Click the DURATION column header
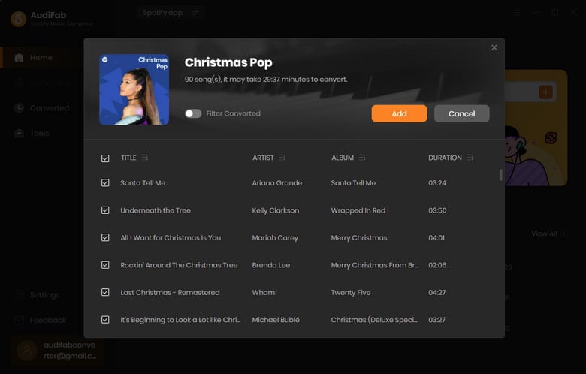This screenshot has height=374, width=586. (445, 158)
